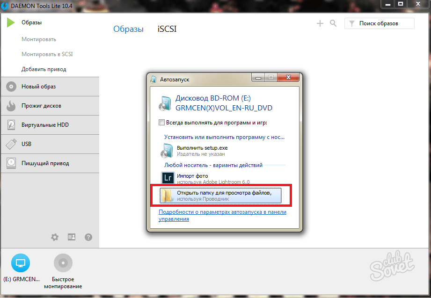Run Выполнить setup.exe option
Screen dimensions: 431x298
tap(221, 151)
